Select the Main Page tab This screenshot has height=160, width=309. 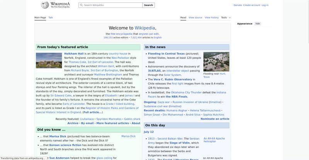click(40, 17)
